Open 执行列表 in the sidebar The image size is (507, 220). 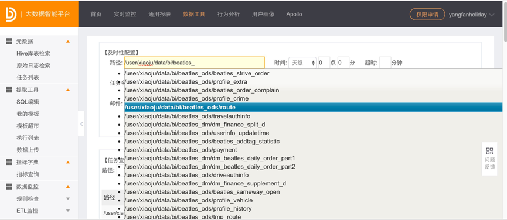[x=28, y=137]
